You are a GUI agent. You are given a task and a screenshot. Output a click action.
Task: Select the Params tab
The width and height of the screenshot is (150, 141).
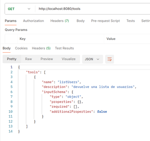click(x=11, y=21)
